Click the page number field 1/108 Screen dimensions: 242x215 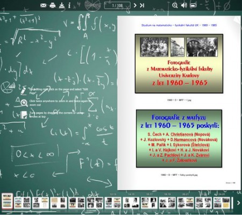click(117, 5)
